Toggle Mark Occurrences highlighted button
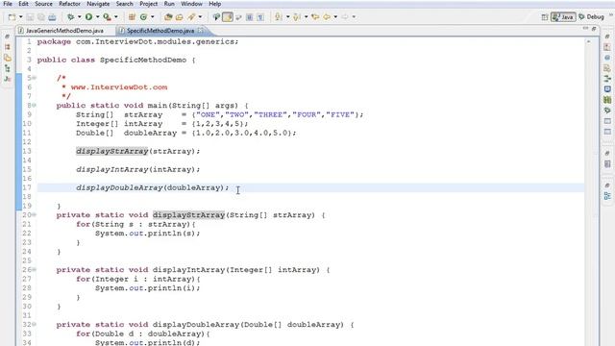This screenshot has width=615, height=346. [x=228, y=17]
